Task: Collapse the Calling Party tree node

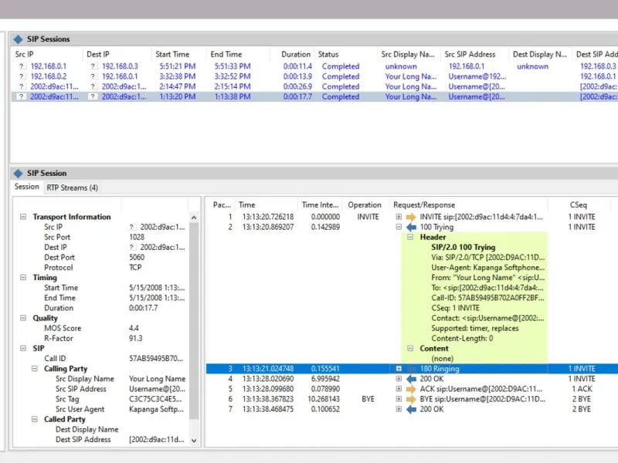Action: (x=33, y=369)
